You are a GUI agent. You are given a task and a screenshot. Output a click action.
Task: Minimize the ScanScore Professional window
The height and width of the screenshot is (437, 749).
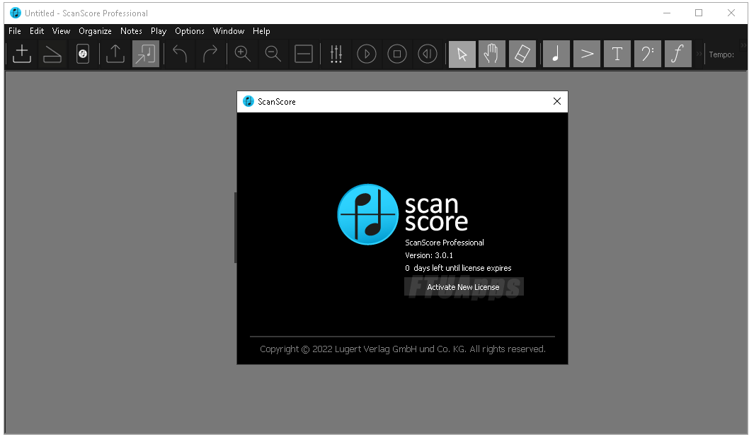[x=667, y=13]
